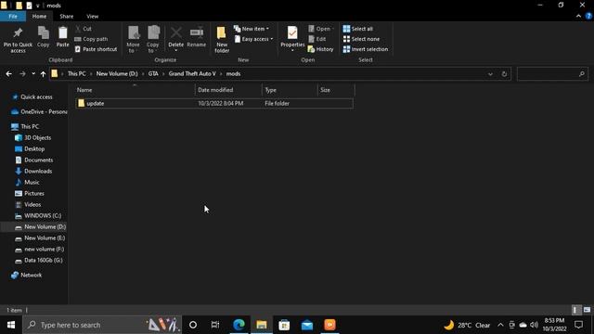This screenshot has width=594, height=334.
Task: Select OneDrive - Personal in sidebar
Action: 39,111
